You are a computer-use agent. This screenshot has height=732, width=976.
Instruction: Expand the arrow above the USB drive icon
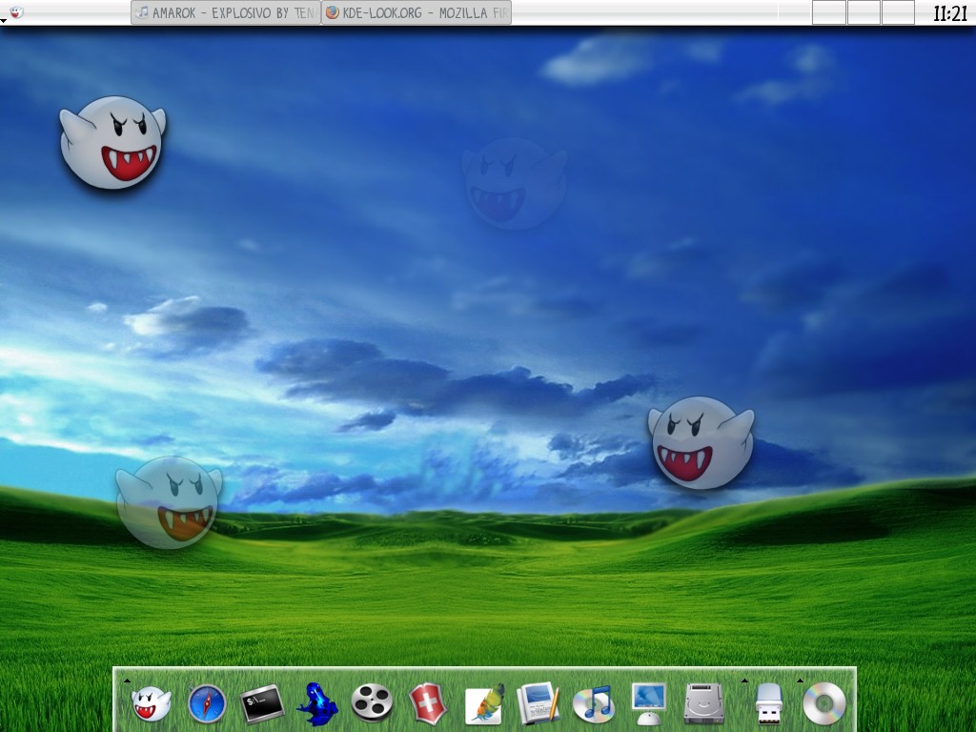pos(744,681)
